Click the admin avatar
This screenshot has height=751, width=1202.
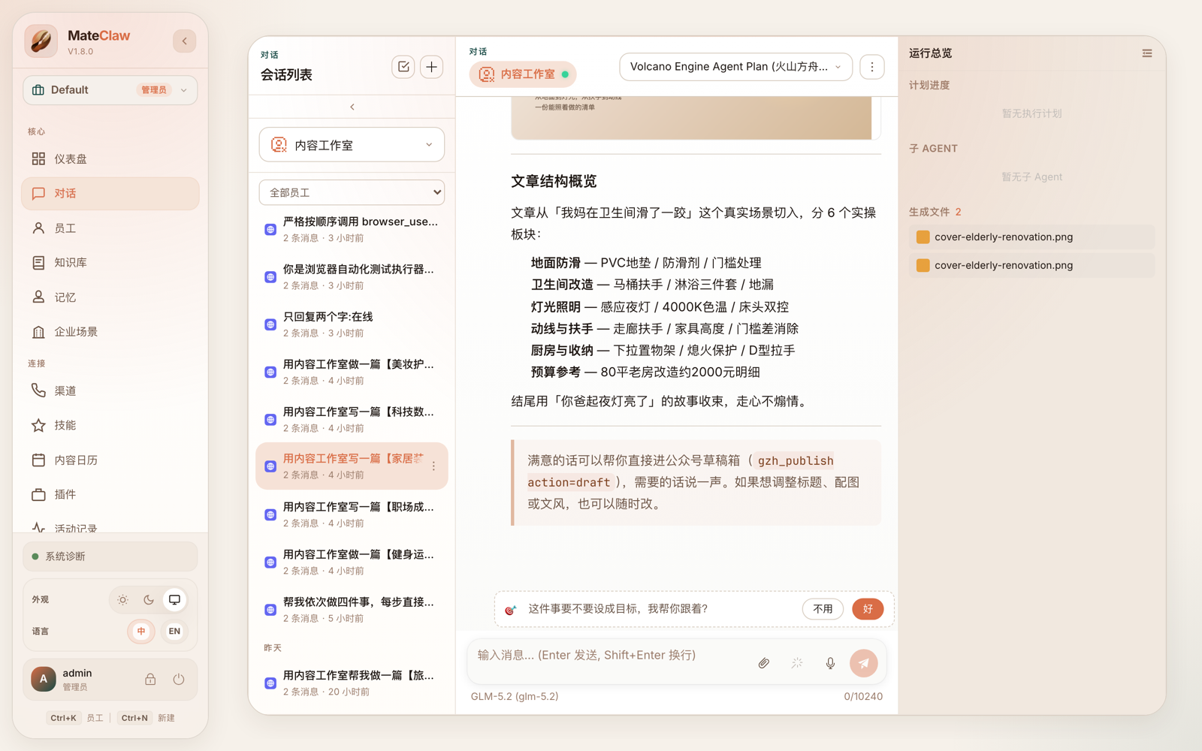pyautogui.click(x=44, y=679)
